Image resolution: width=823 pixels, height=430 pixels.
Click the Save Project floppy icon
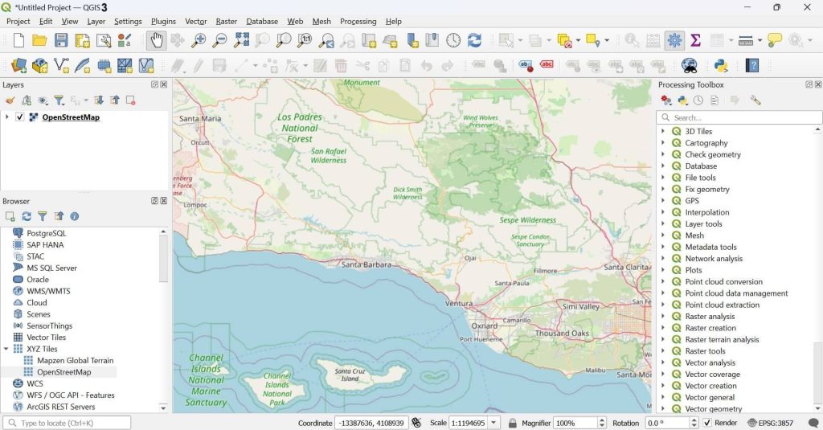(x=60, y=40)
